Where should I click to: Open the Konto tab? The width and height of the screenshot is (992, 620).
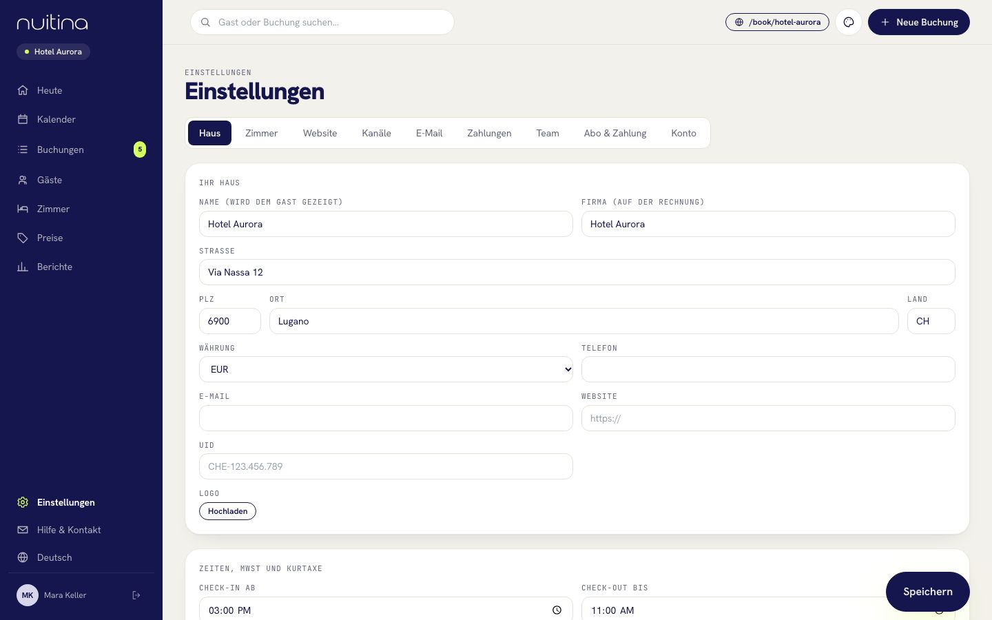coord(684,133)
